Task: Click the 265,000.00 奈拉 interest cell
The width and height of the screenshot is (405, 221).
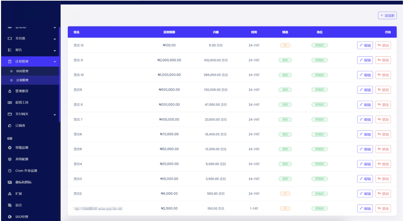Action: pyautogui.click(x=216, y=75)
